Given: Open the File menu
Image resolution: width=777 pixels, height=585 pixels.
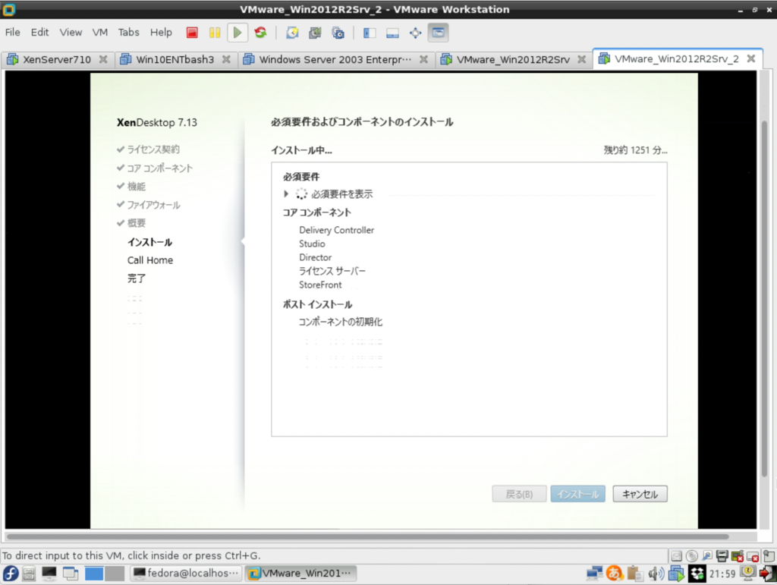Looking at the screenshot, I should (x=12, y=32).
